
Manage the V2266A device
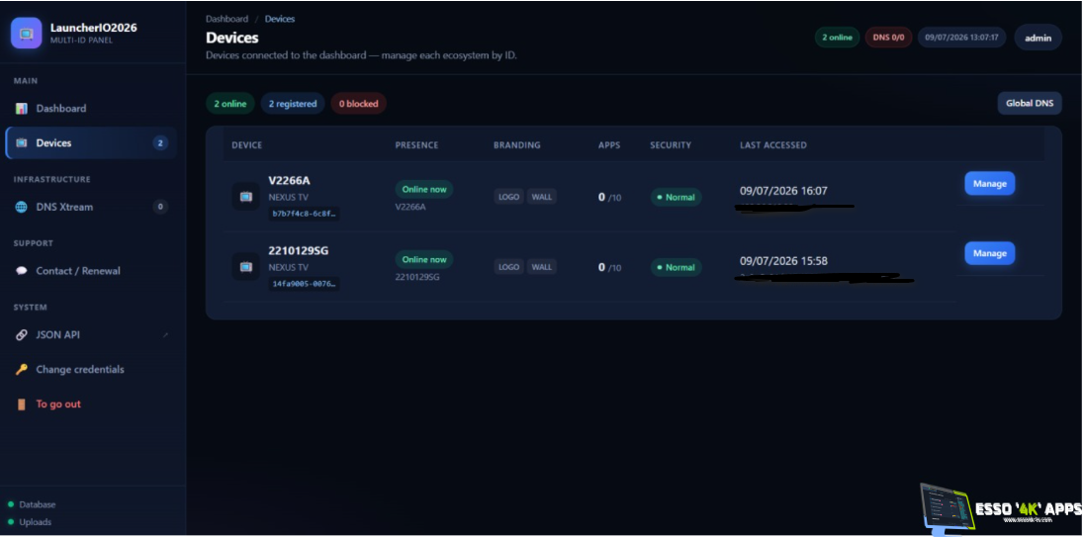[990, 184]
